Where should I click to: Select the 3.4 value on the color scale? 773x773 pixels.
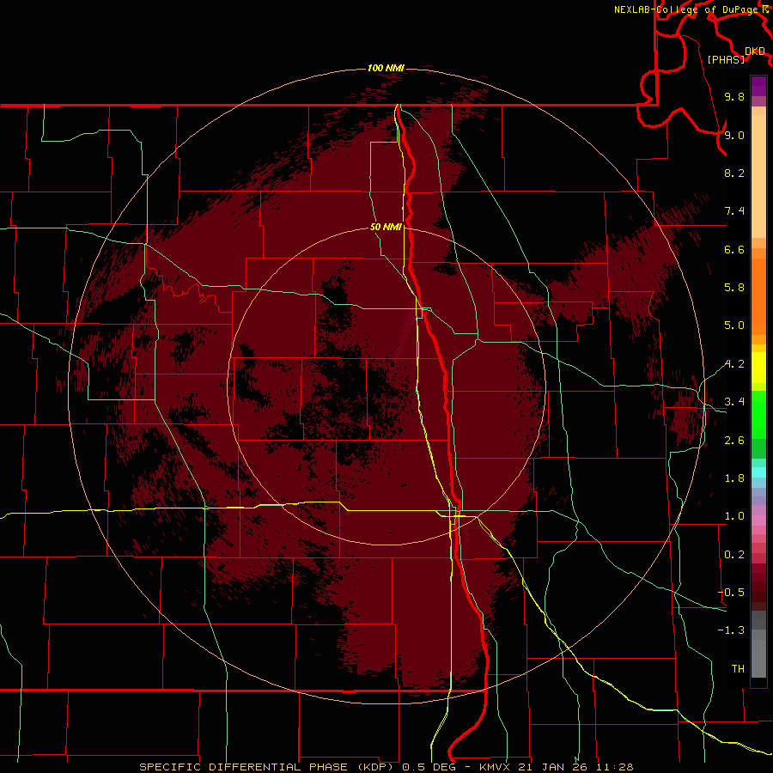click(734, 402)
